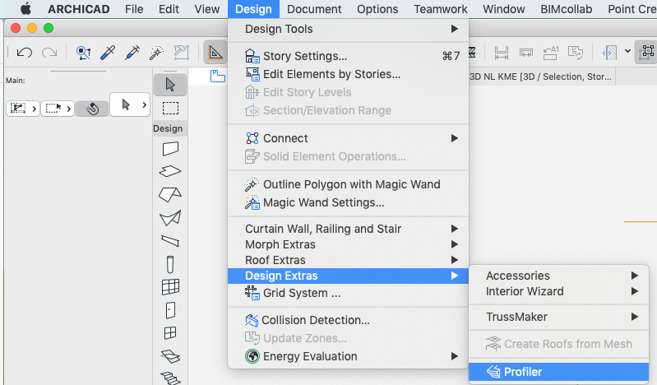Select the Wall tool in toolbox
Image resolution: width=657 pixels, height=385 pixels.
[x=170, y=148]
